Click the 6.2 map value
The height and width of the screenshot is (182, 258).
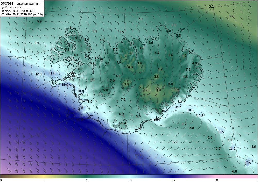tap(122, 114)
